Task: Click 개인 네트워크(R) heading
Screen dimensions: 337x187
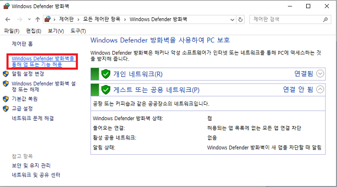Action: tap(138, 74)
